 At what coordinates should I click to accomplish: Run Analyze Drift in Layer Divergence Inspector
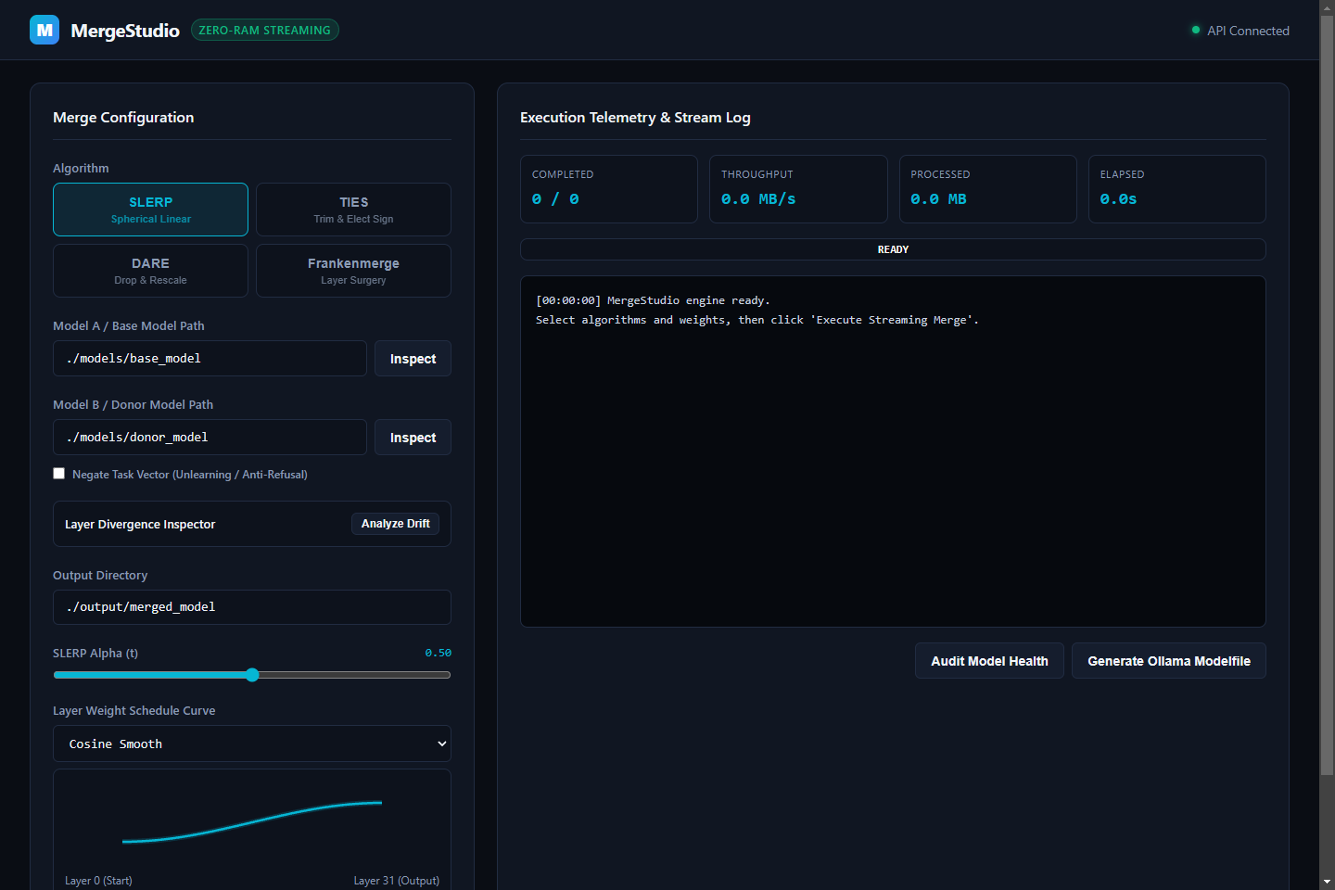tap(395, 524)
